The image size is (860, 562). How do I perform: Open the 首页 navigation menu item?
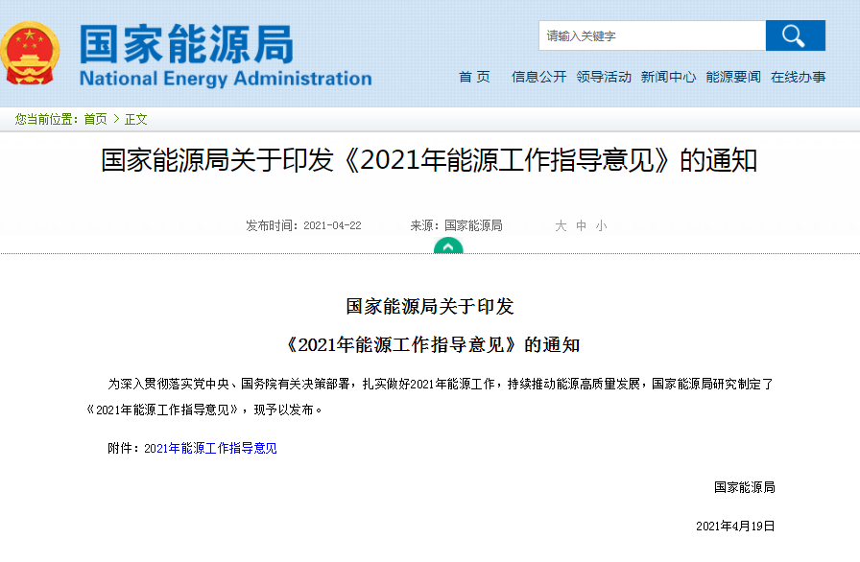474,77
